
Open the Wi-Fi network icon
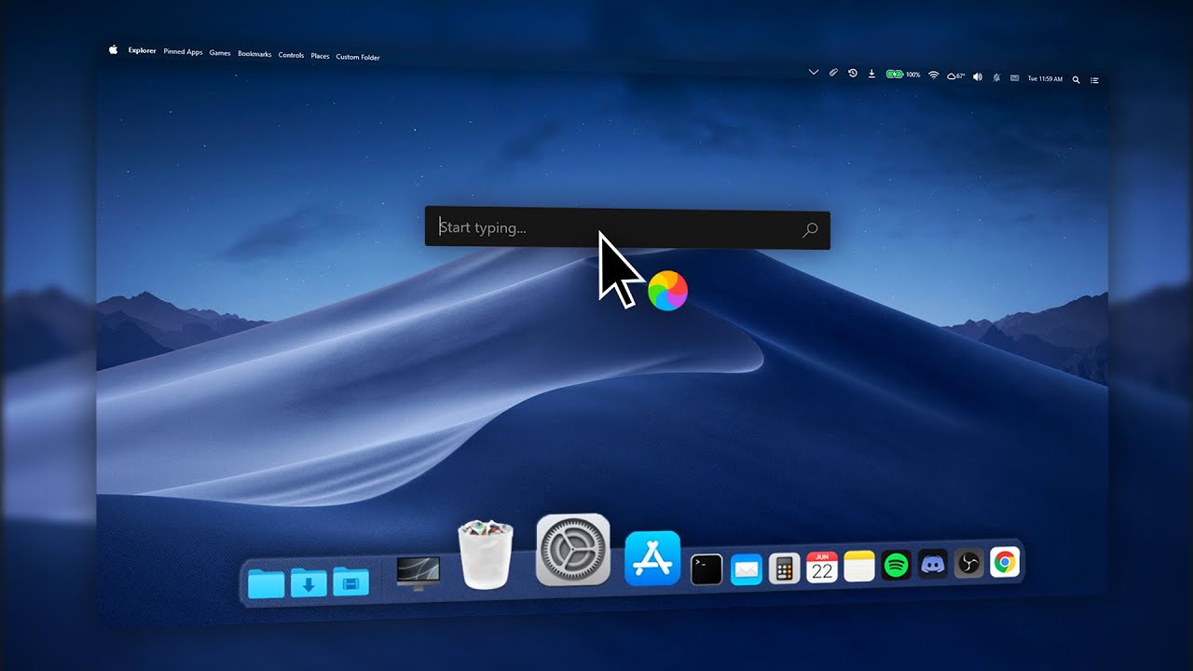coord(933,75)
